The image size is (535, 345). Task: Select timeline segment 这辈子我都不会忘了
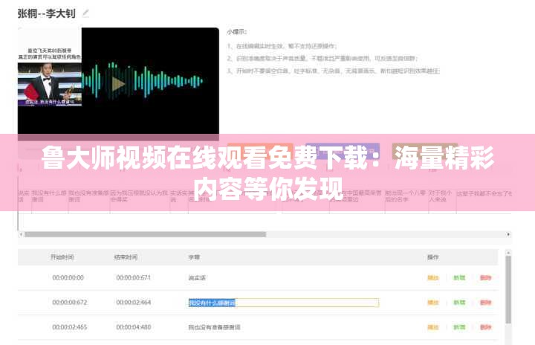point(484,193)
